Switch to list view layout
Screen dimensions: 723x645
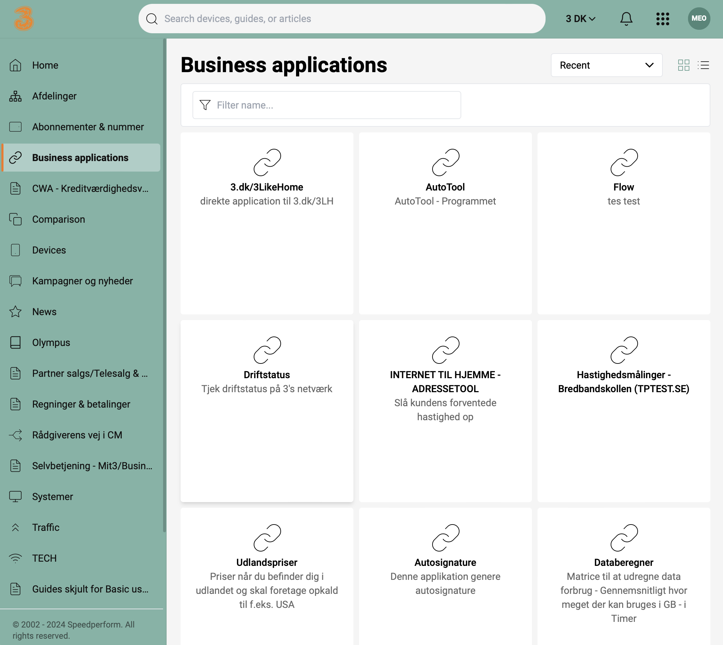pos(703,65)
